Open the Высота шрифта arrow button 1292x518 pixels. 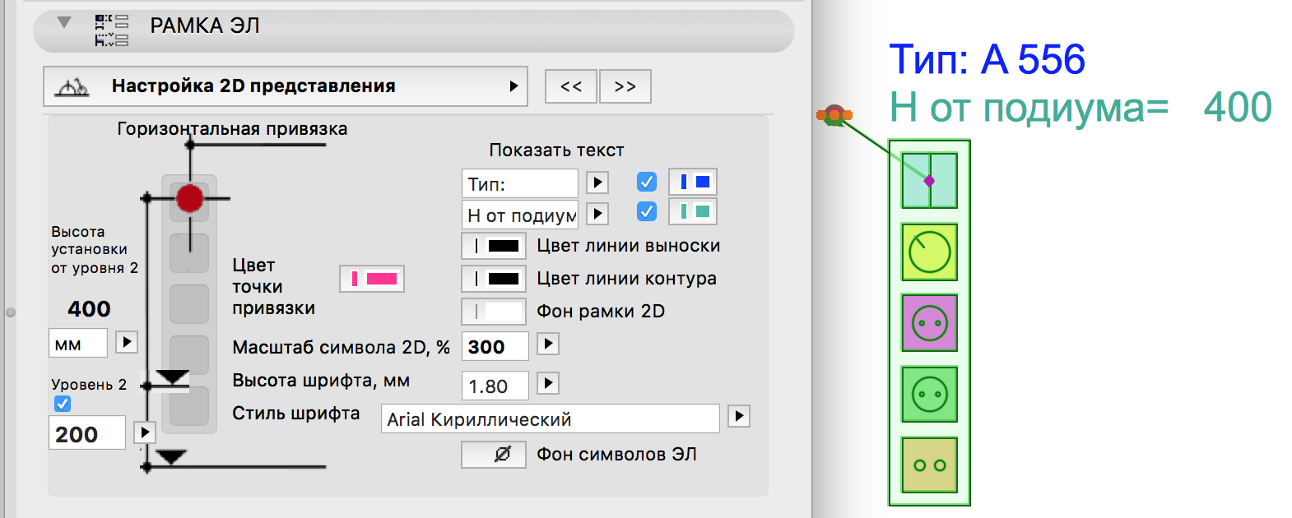(x=548, y=383)
